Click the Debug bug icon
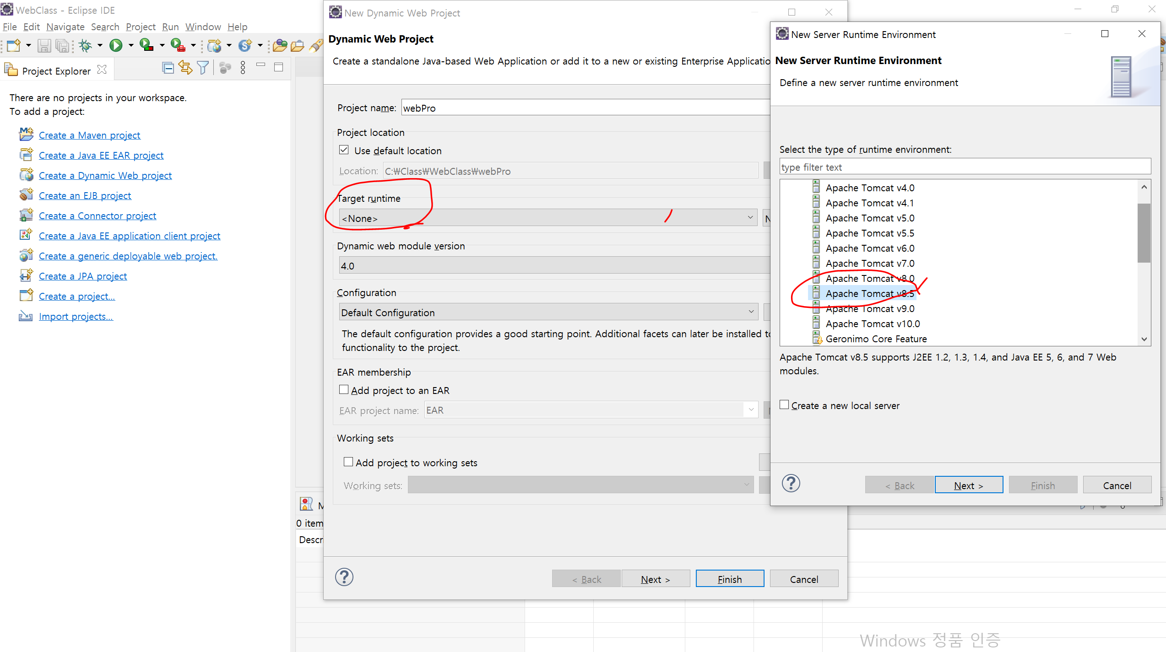Image resolution: width=1166 pixels, height=652 pixels. coord(86,45)
